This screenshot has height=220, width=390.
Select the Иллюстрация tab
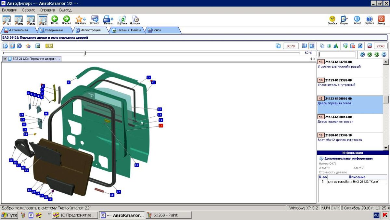click(90, 30)
